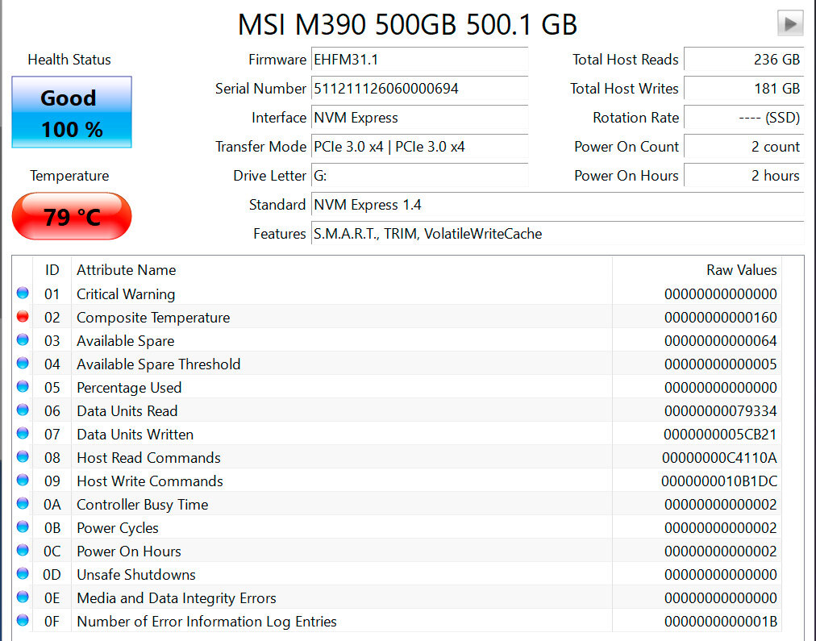Click the blue status icon for Available Spare
The height and width of the screenshot is (641, 816).
(x=23, y=339)
